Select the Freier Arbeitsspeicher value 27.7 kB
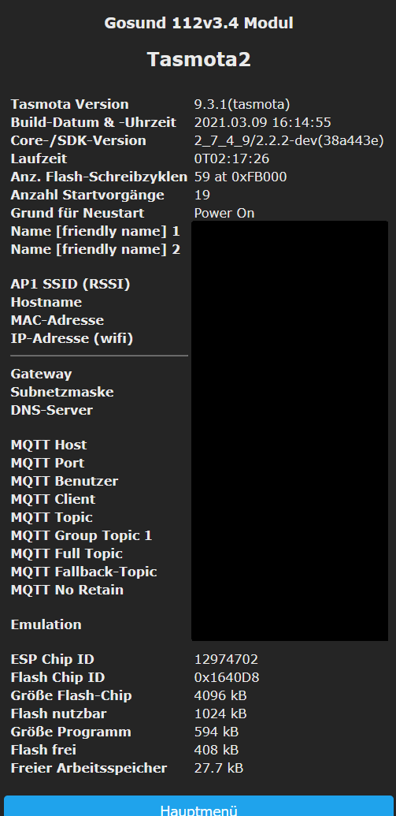Screen dimensions: 396x816 [219, 768]
